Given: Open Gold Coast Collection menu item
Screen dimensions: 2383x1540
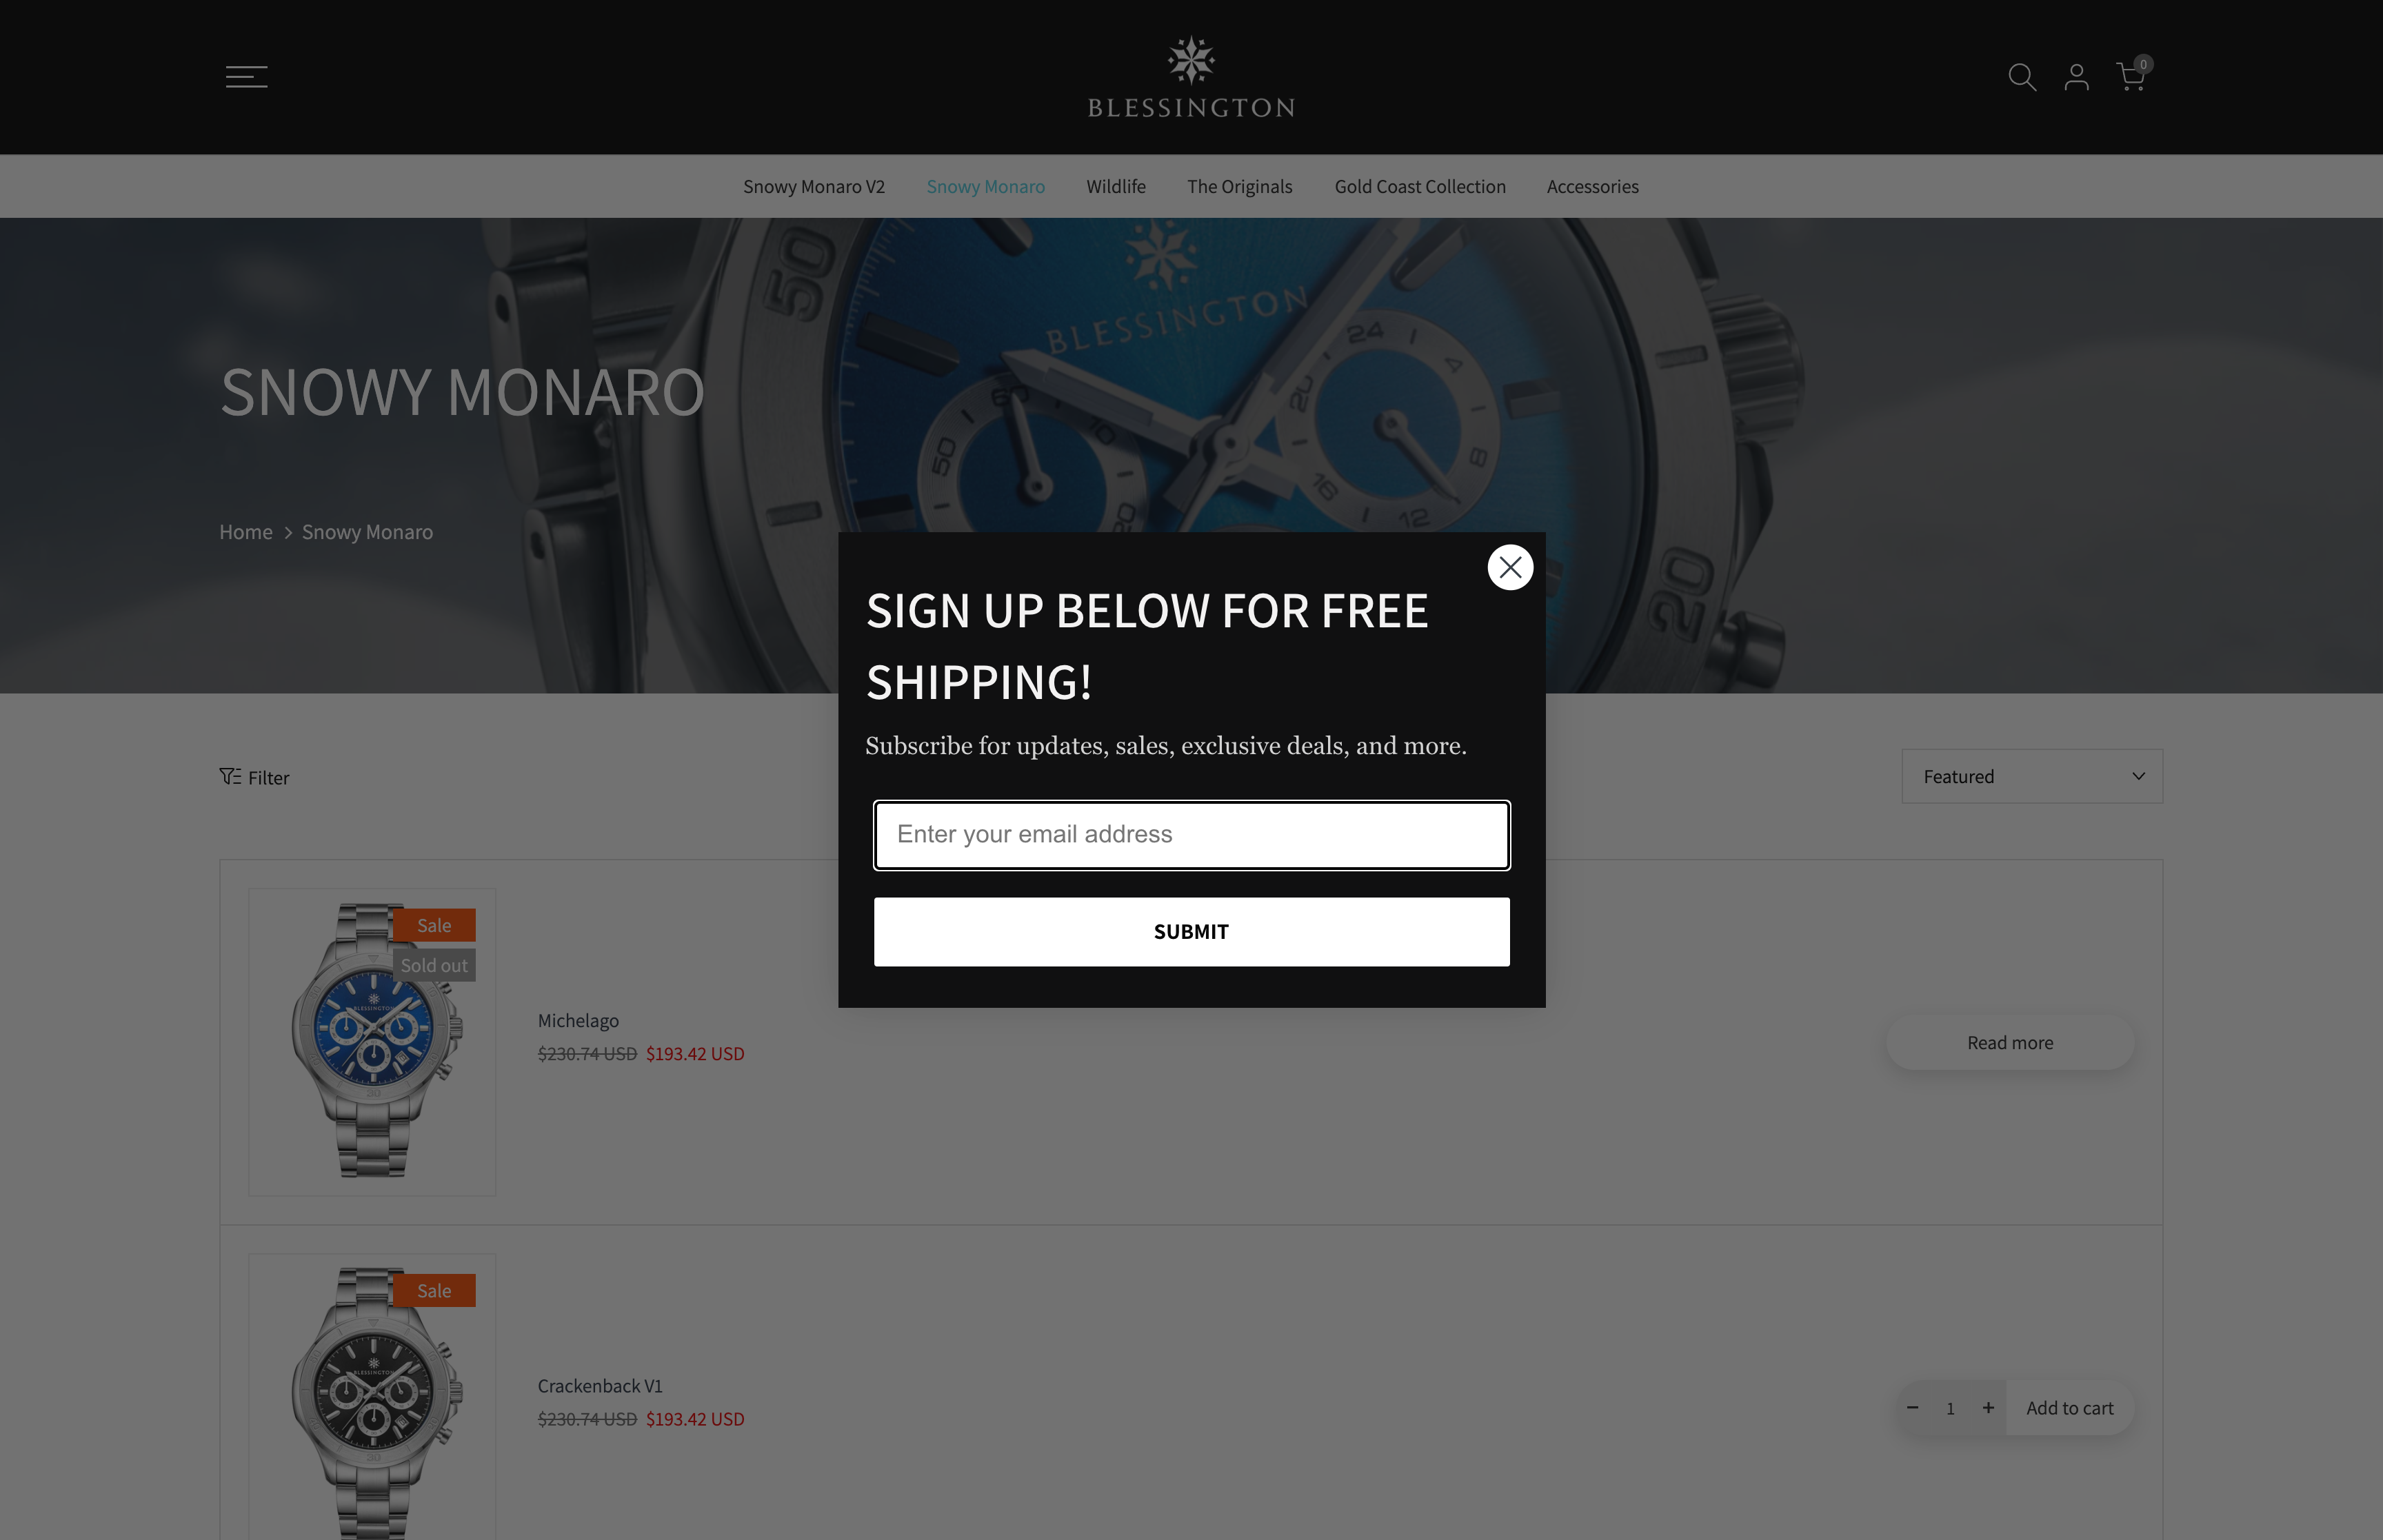Looking at the screenshot, I should point(1420,186).
